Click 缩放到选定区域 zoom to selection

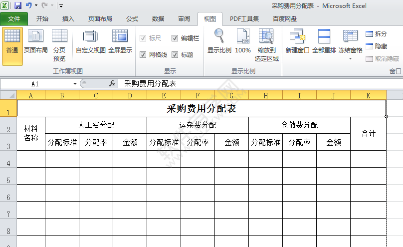tap(266, 46)
